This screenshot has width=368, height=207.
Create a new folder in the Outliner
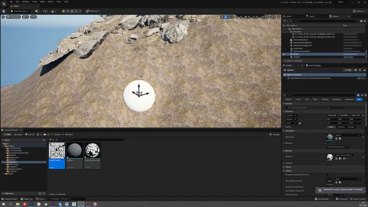(x=361, y=21)
